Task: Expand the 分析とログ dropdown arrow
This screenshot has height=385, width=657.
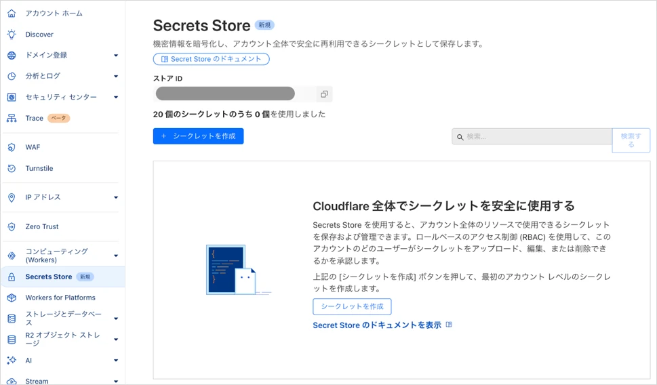Action: coord(116,76)
